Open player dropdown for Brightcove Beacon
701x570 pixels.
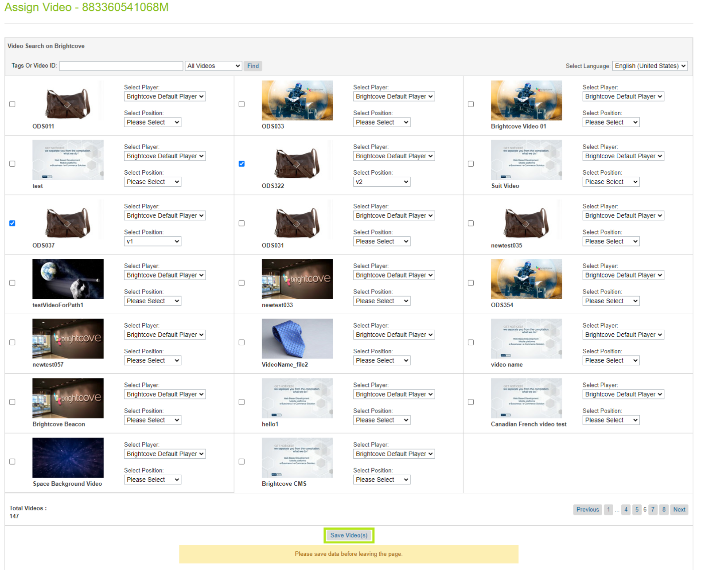[x=165, y=394]
